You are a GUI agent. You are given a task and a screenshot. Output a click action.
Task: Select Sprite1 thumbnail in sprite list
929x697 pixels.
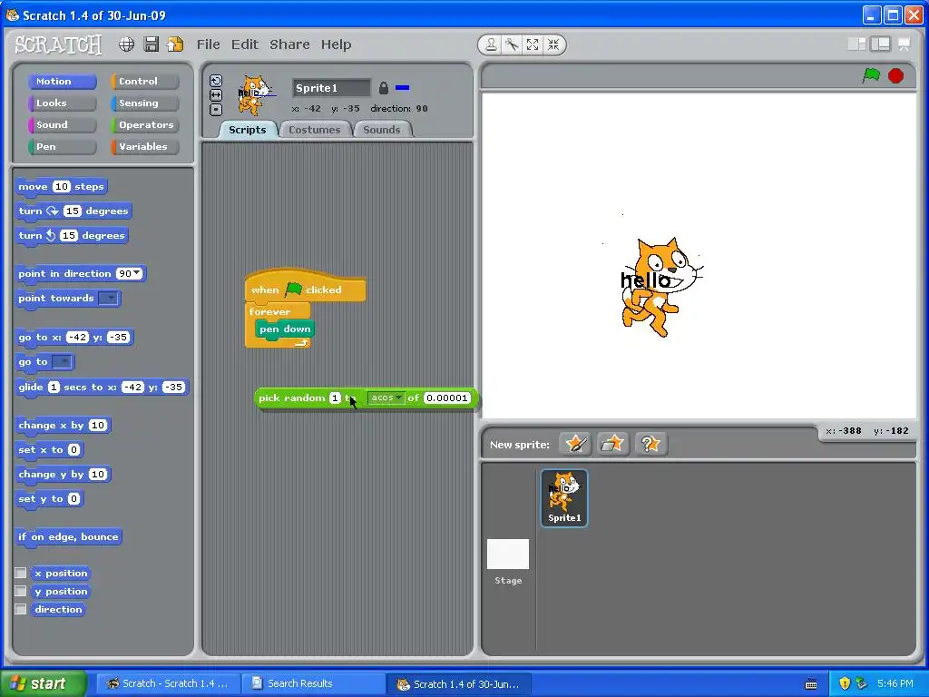coord(564,498)
